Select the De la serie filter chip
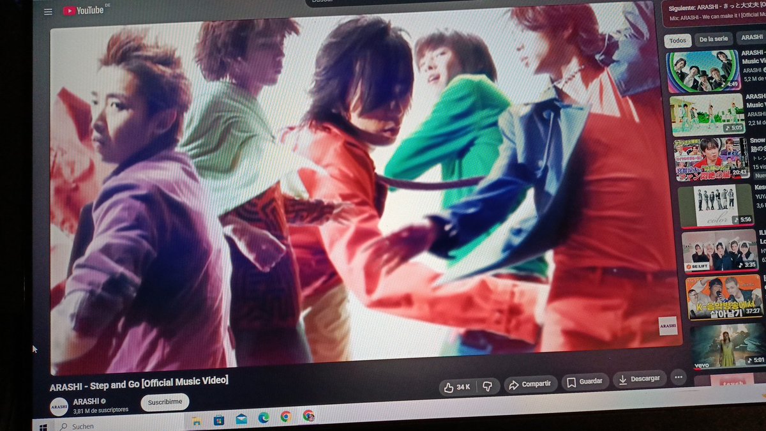The width and height of the screenshot is (766, 431). click(713, 38)
